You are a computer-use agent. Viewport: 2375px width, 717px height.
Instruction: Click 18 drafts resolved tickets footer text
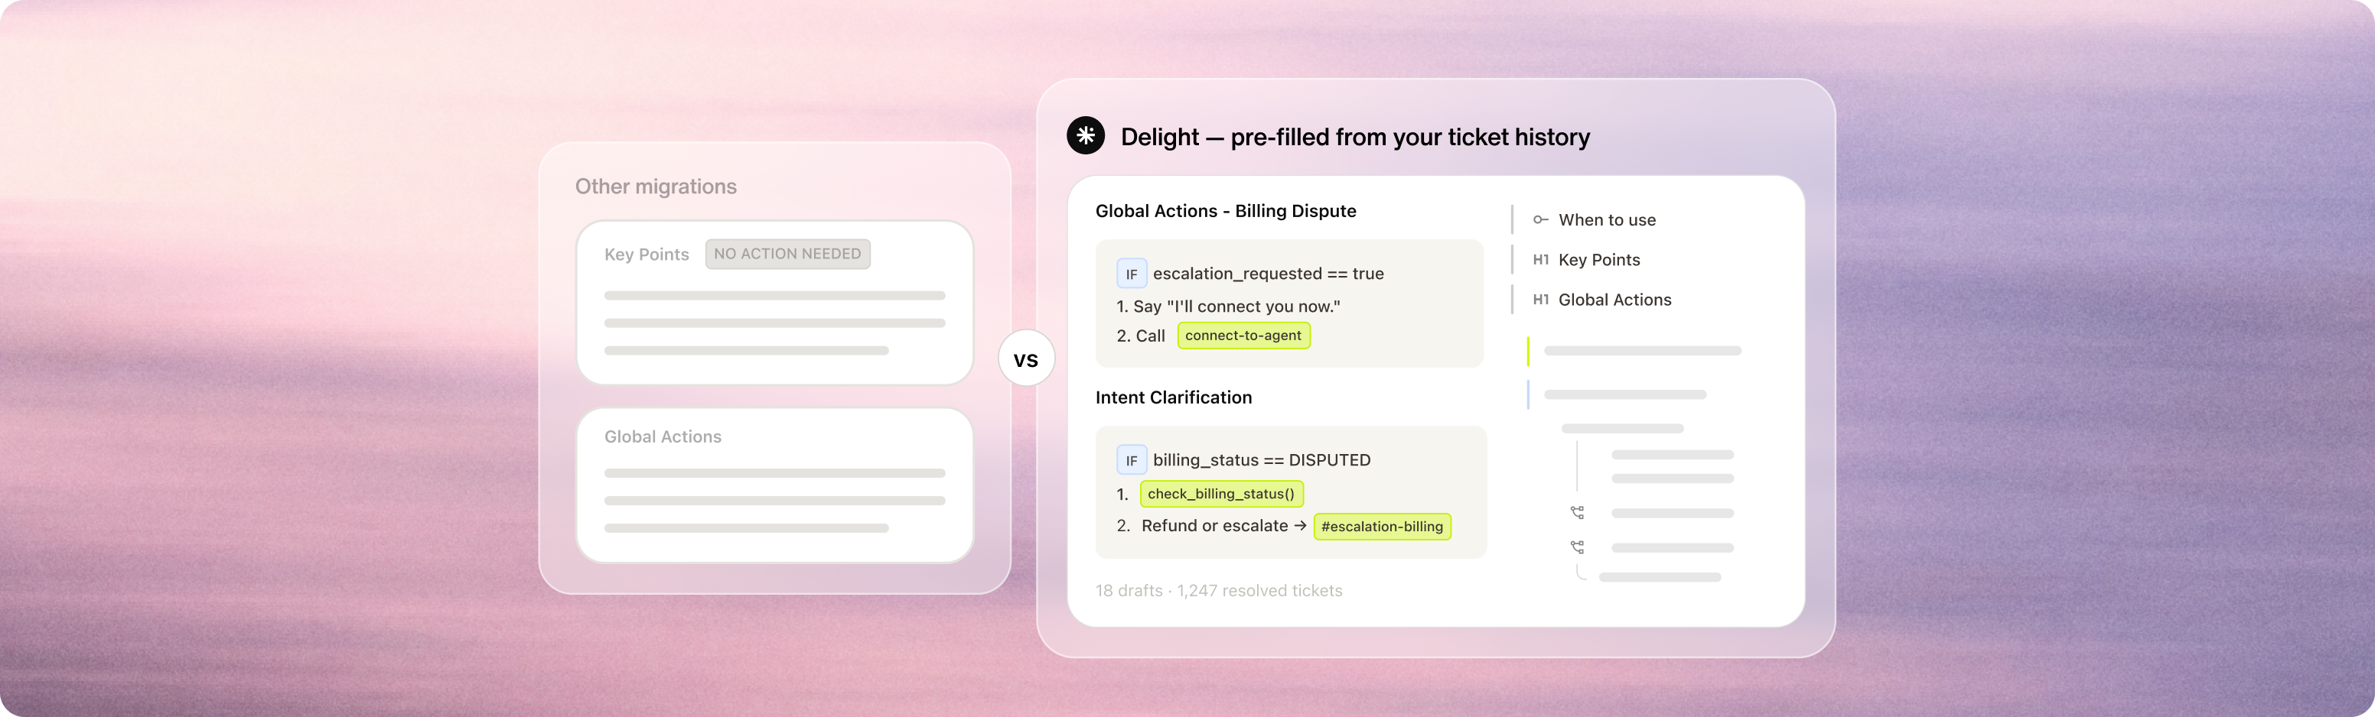point(1219,591)
